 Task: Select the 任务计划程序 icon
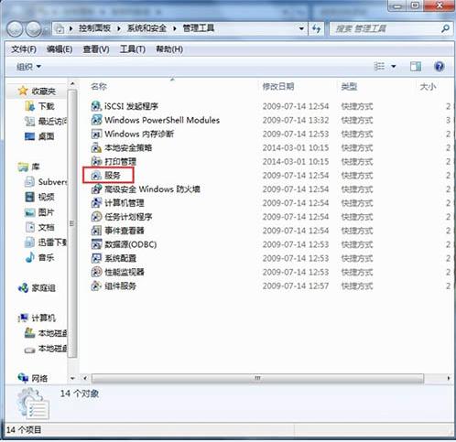[x=96, y=217]
